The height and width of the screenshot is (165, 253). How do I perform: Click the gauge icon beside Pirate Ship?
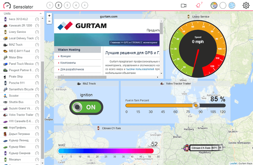coord(37,76)
